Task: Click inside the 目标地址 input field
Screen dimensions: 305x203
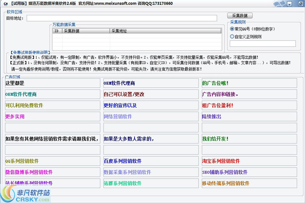Action: pos(119,18)
